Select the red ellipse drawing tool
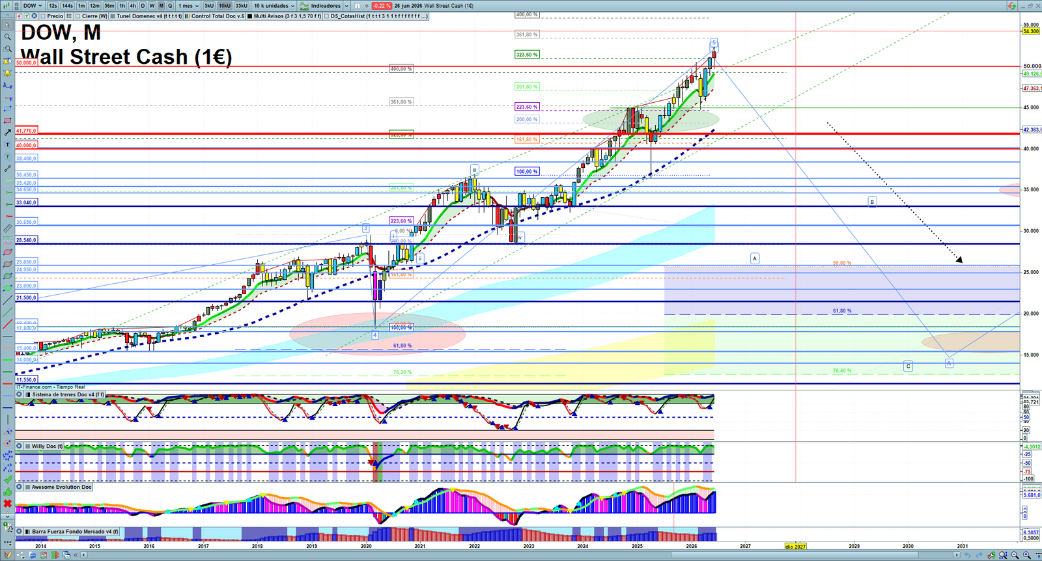The height and width of the screenshot is (561, 1042). 8,253
